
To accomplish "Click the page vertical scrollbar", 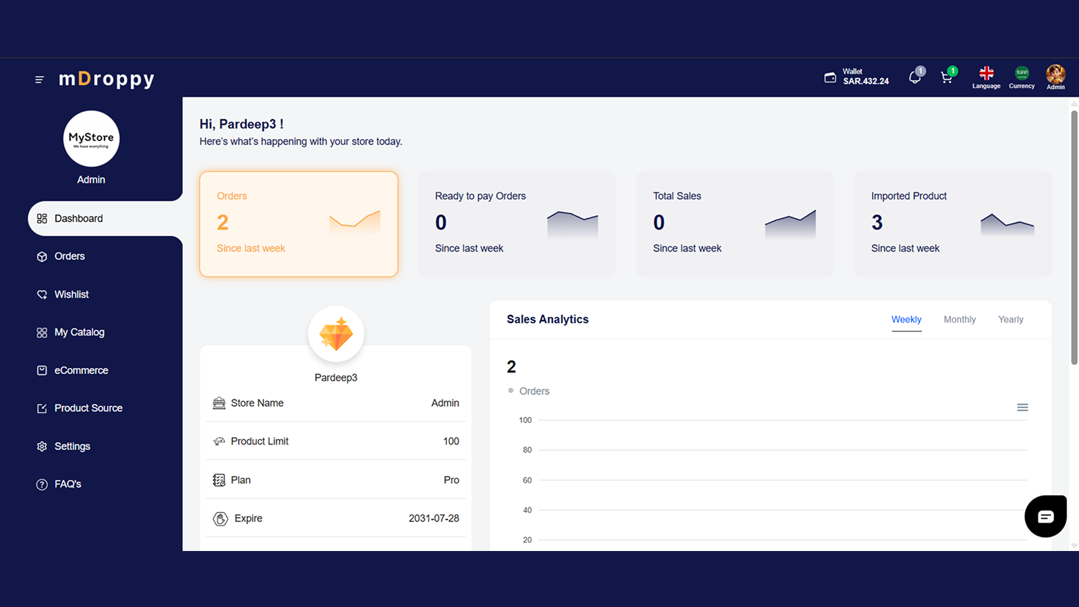I will [x=1074, y=237].
